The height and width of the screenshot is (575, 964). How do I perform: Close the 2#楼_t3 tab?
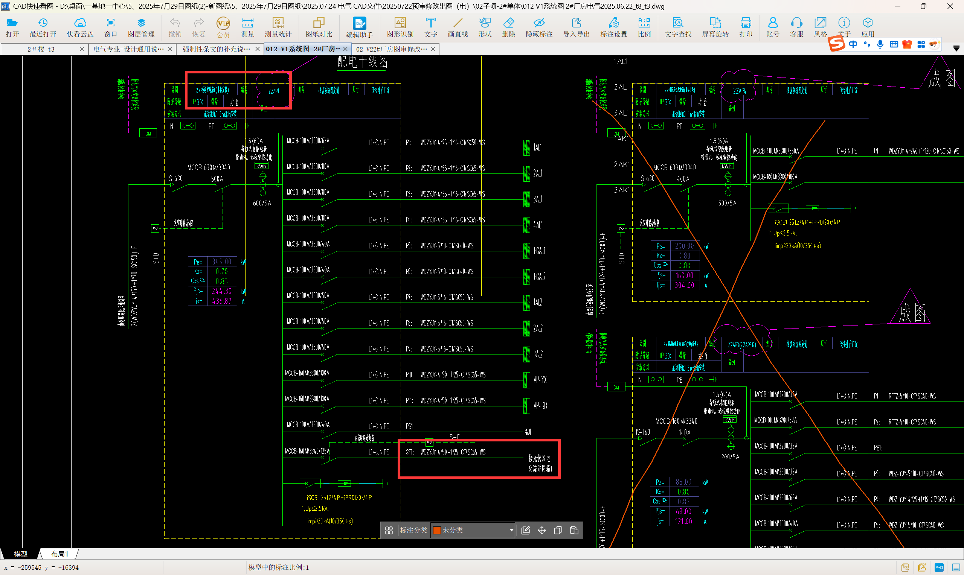coord(82,49)
